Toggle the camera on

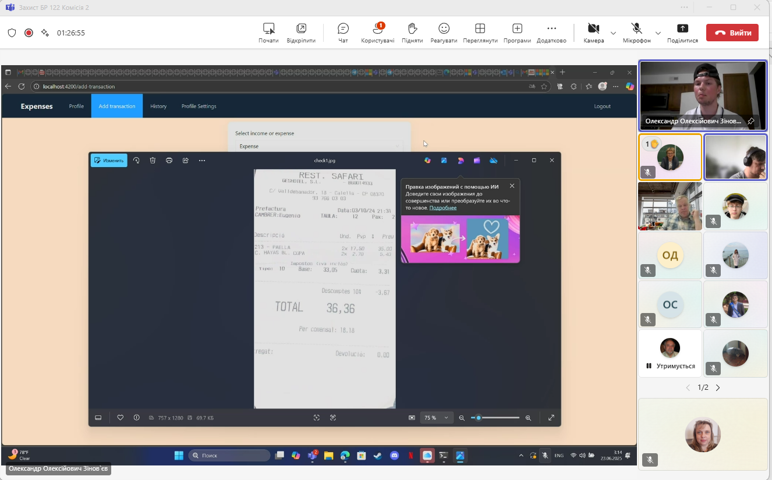point(593,29)
